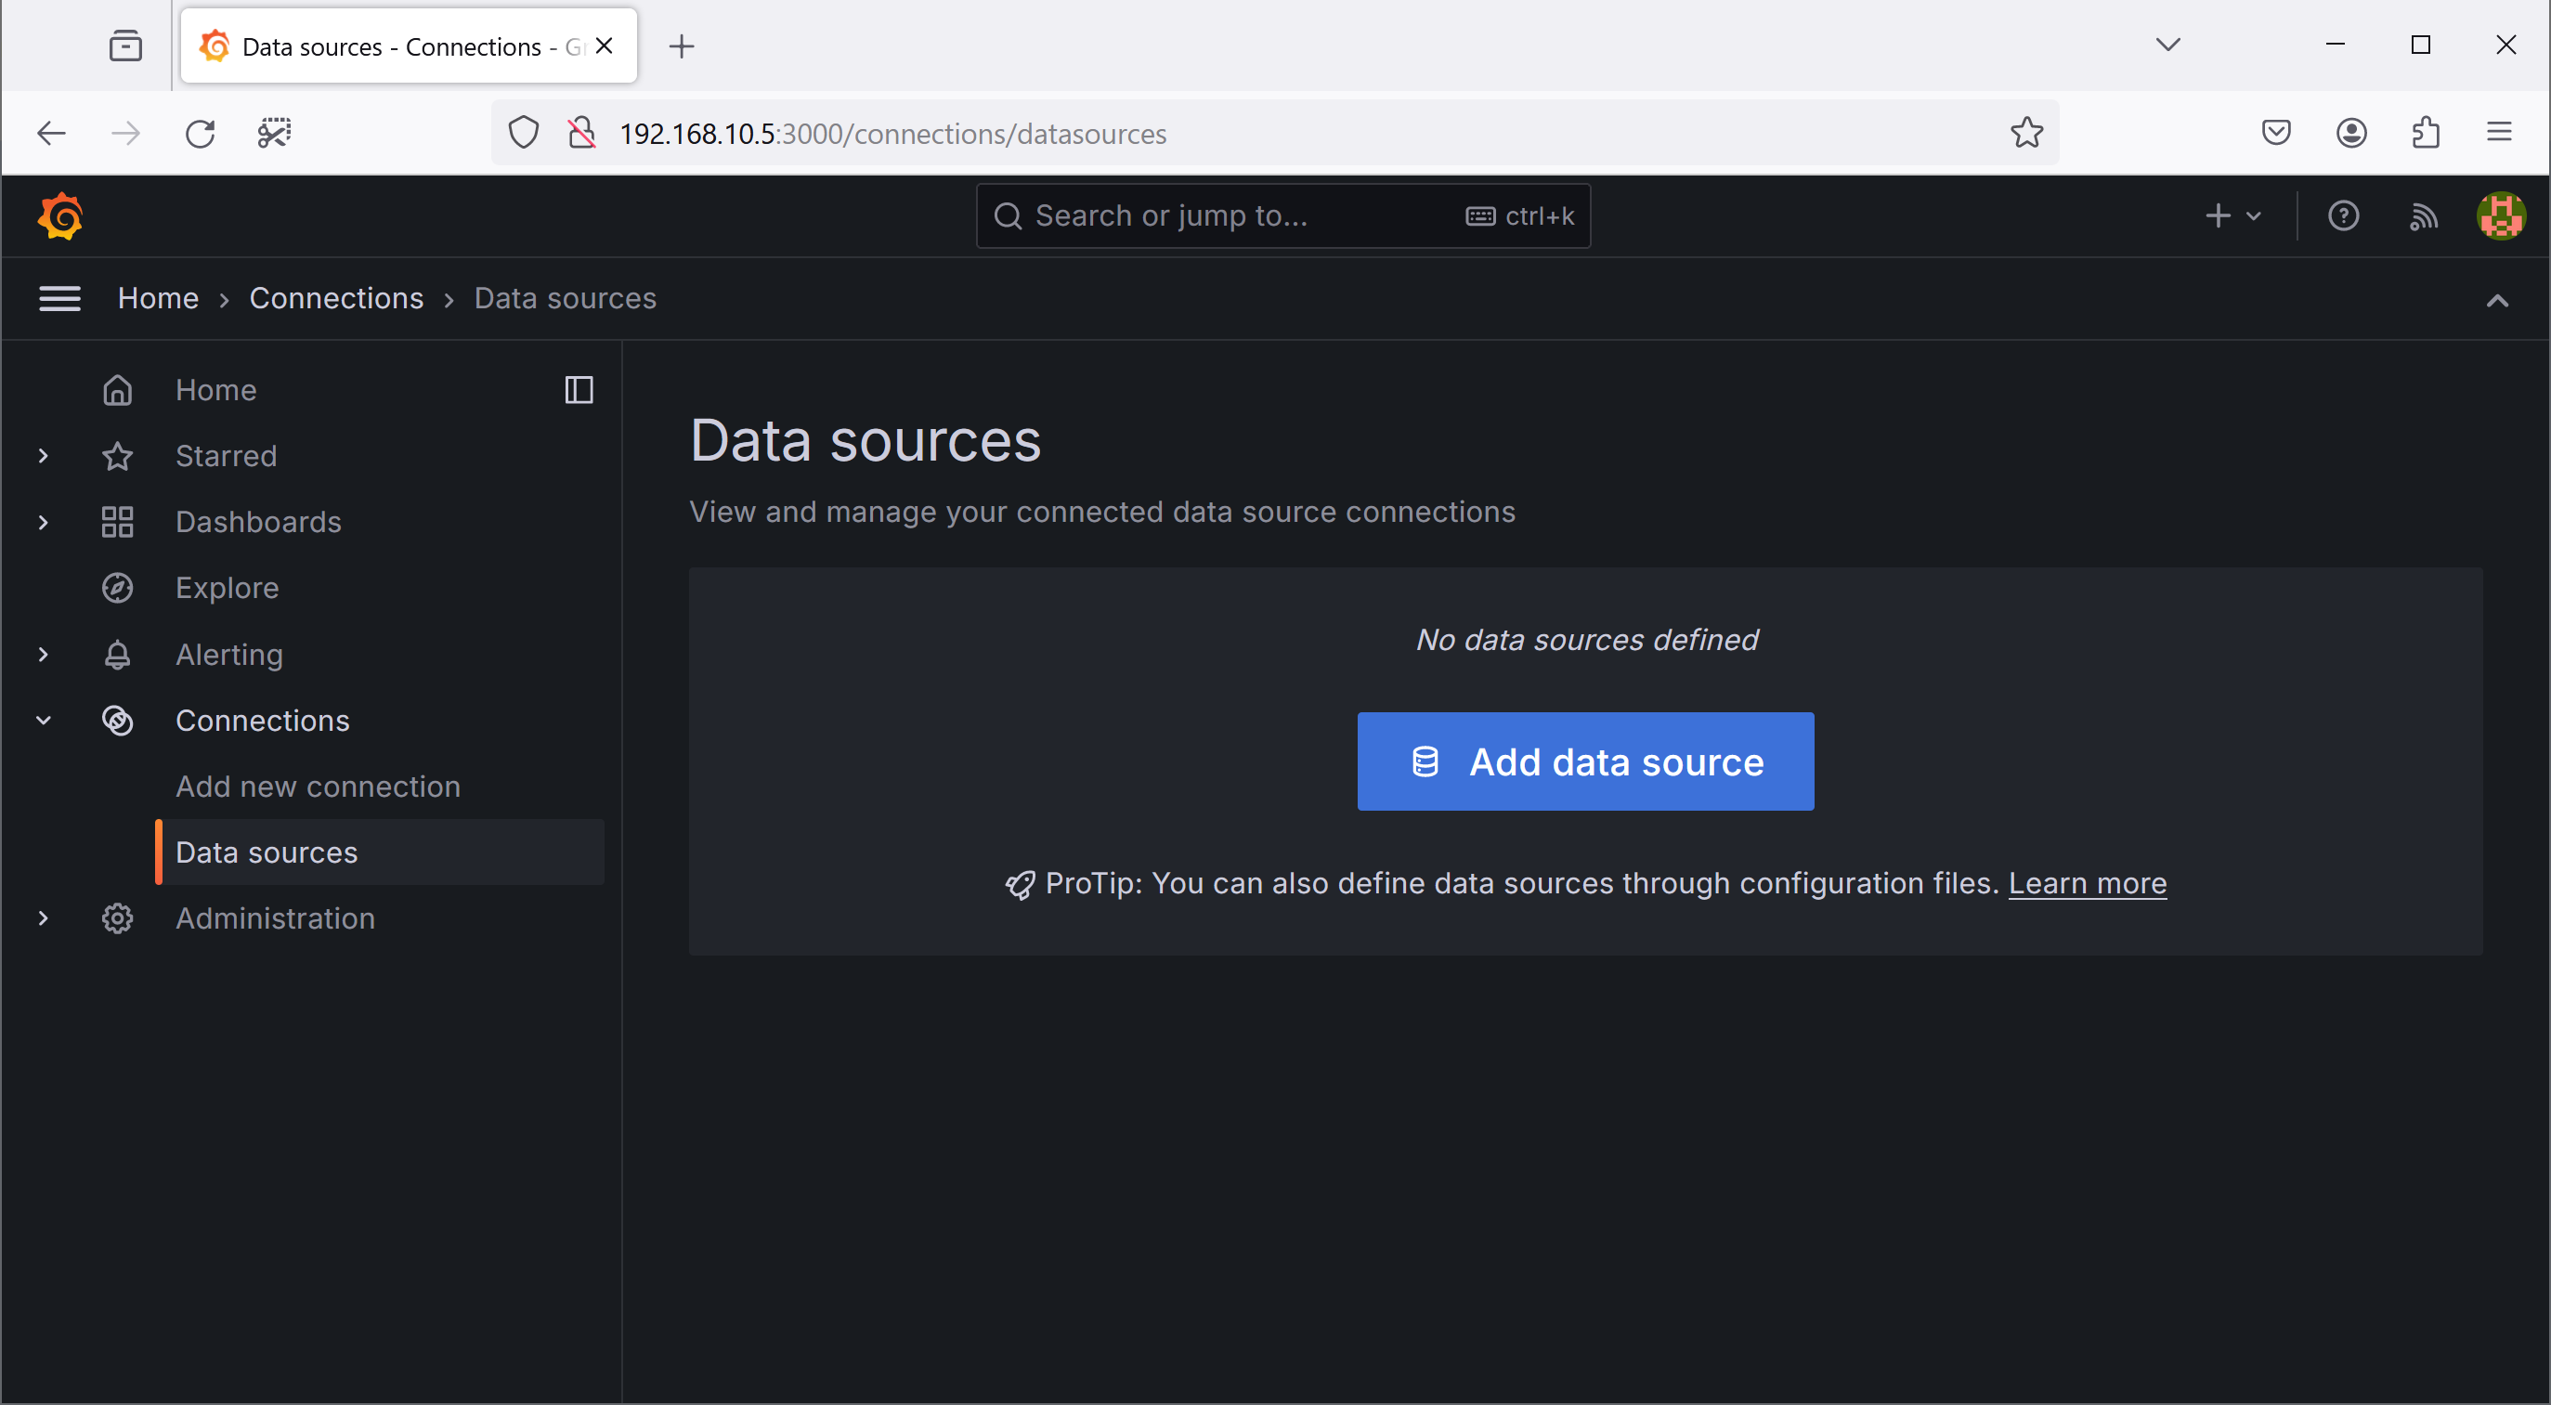Image resolution: width=2551 pixels, height=1405 pixels.
Task: Select the Explore compass icon
Action: click(118, 589)
